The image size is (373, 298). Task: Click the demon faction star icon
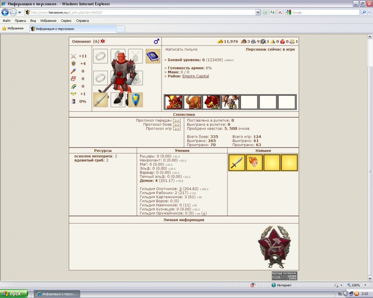pyautogui.click(x=102, y=41)
